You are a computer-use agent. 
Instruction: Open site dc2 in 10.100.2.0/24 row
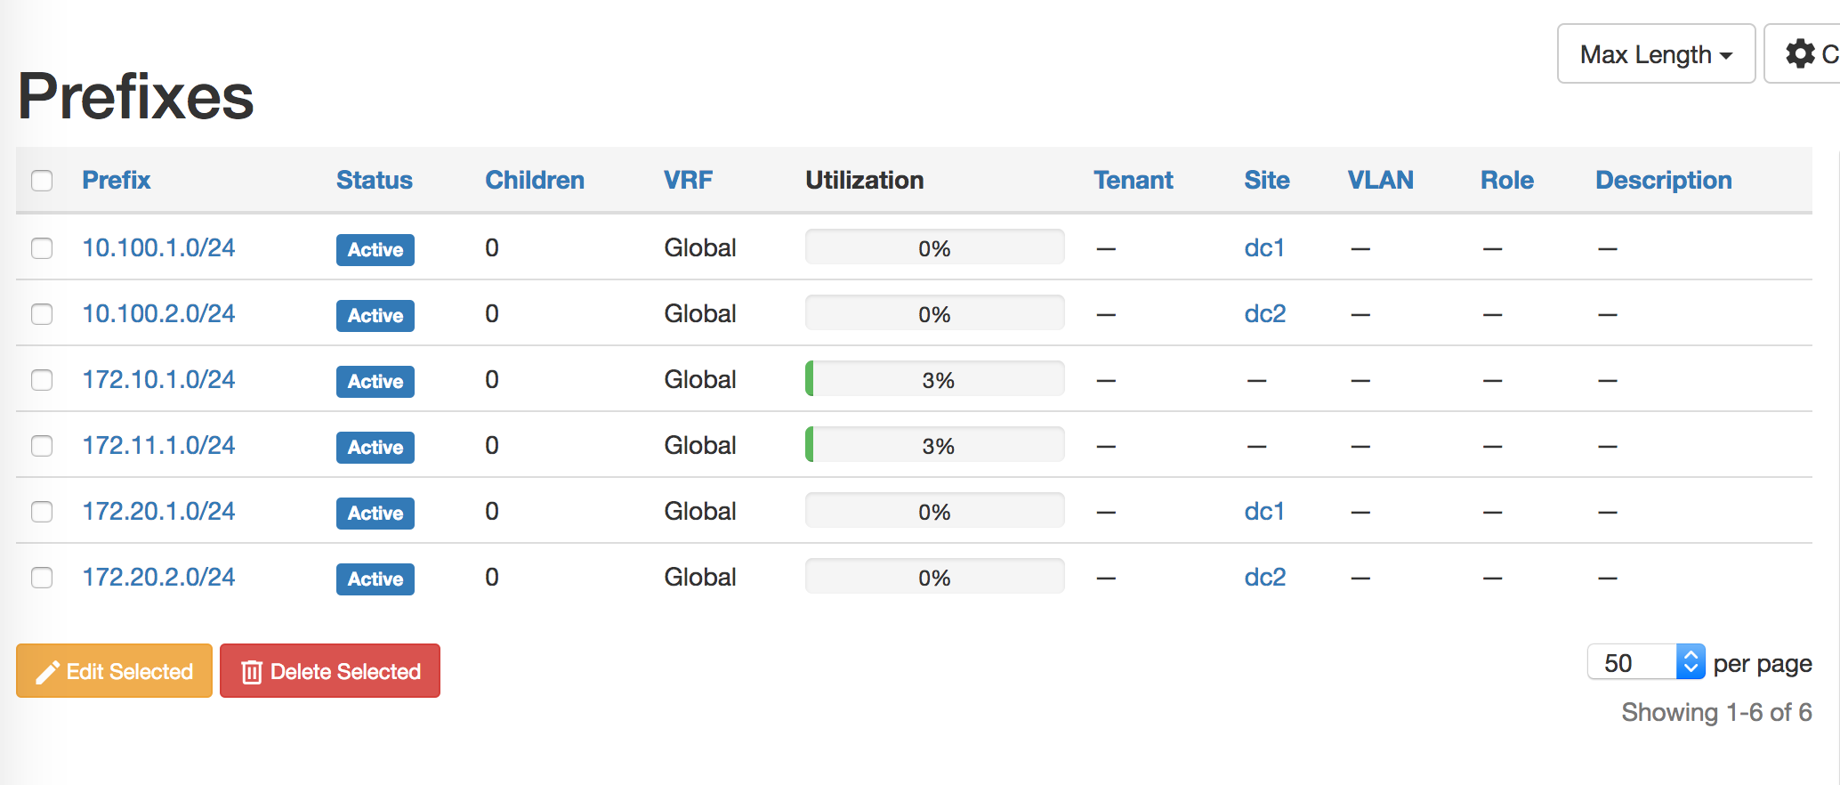point(1265,313)
